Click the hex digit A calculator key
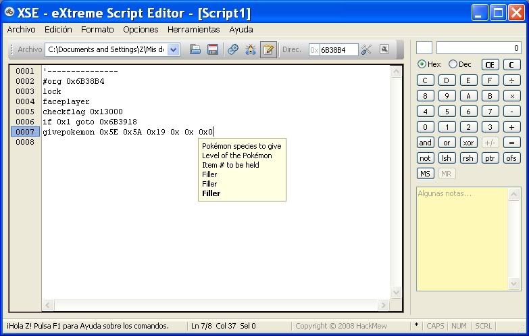Screen dimensions: 529x336 point(468,96)
